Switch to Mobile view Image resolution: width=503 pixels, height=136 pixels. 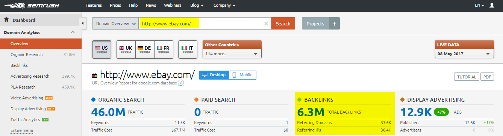tap(242, 75)
